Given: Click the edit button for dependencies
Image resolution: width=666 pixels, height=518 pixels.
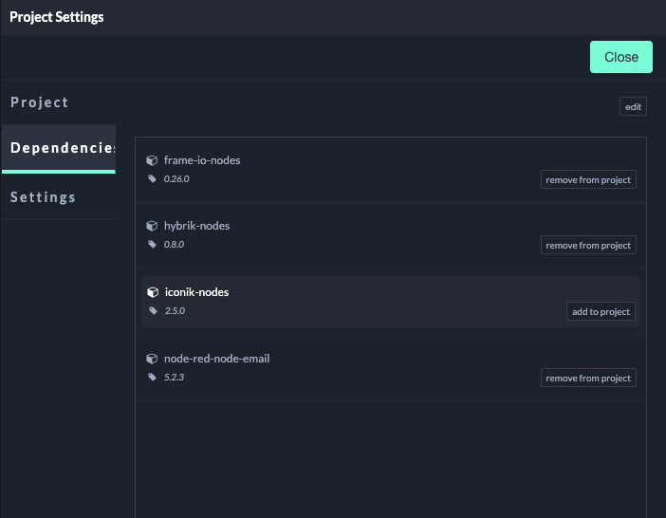Looking at the screenshot, I should click(x=633, y=106).
